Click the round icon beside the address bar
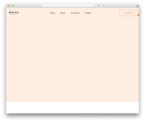 [x=99, y=5]
